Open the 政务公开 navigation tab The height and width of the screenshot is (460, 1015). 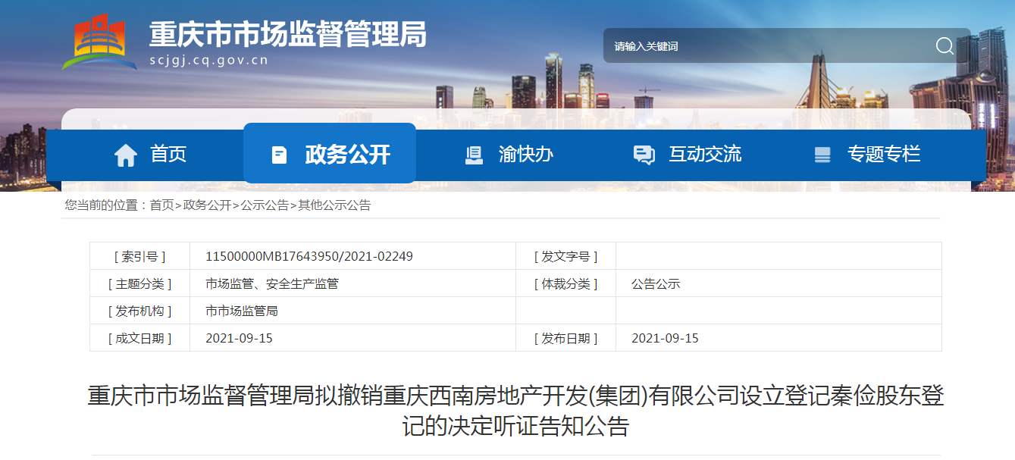330,153
